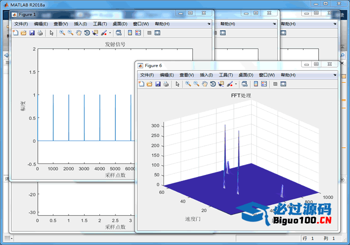Click dock arrow at Figure 6 menu bar end
The width and height of the screenshot is (350, 245).
pyautogui.click(x=335, y=75)
